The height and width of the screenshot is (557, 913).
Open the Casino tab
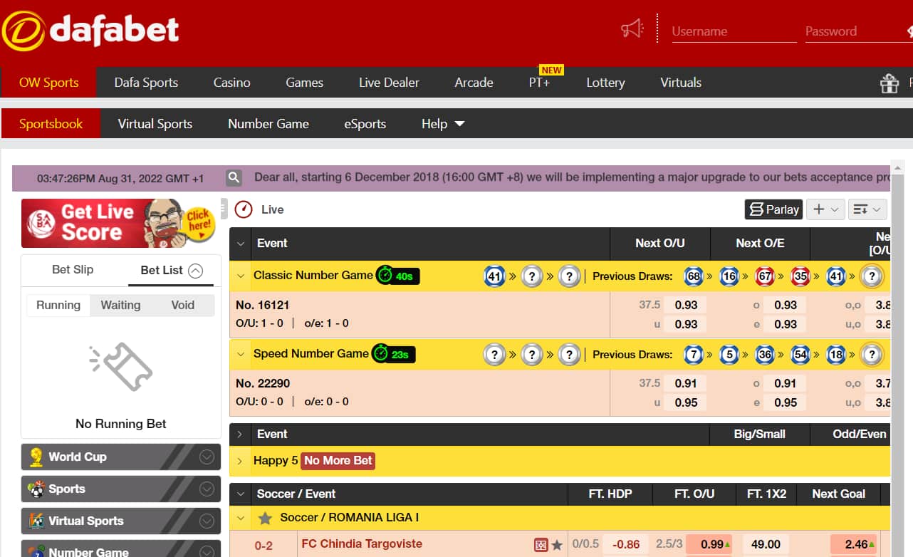click(x=232, y=83)
